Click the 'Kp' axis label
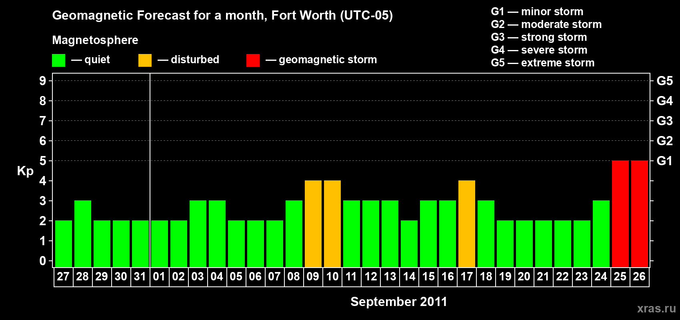The width and height of the screenshot is (680, 320). point(25,171)
